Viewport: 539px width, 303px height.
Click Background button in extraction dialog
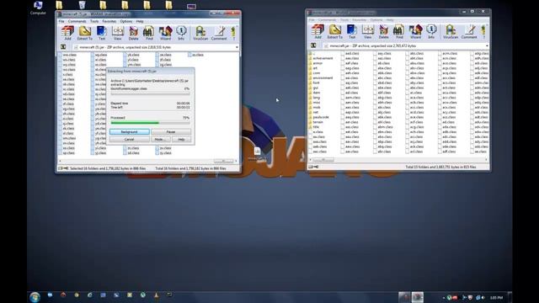coord(129,132)
